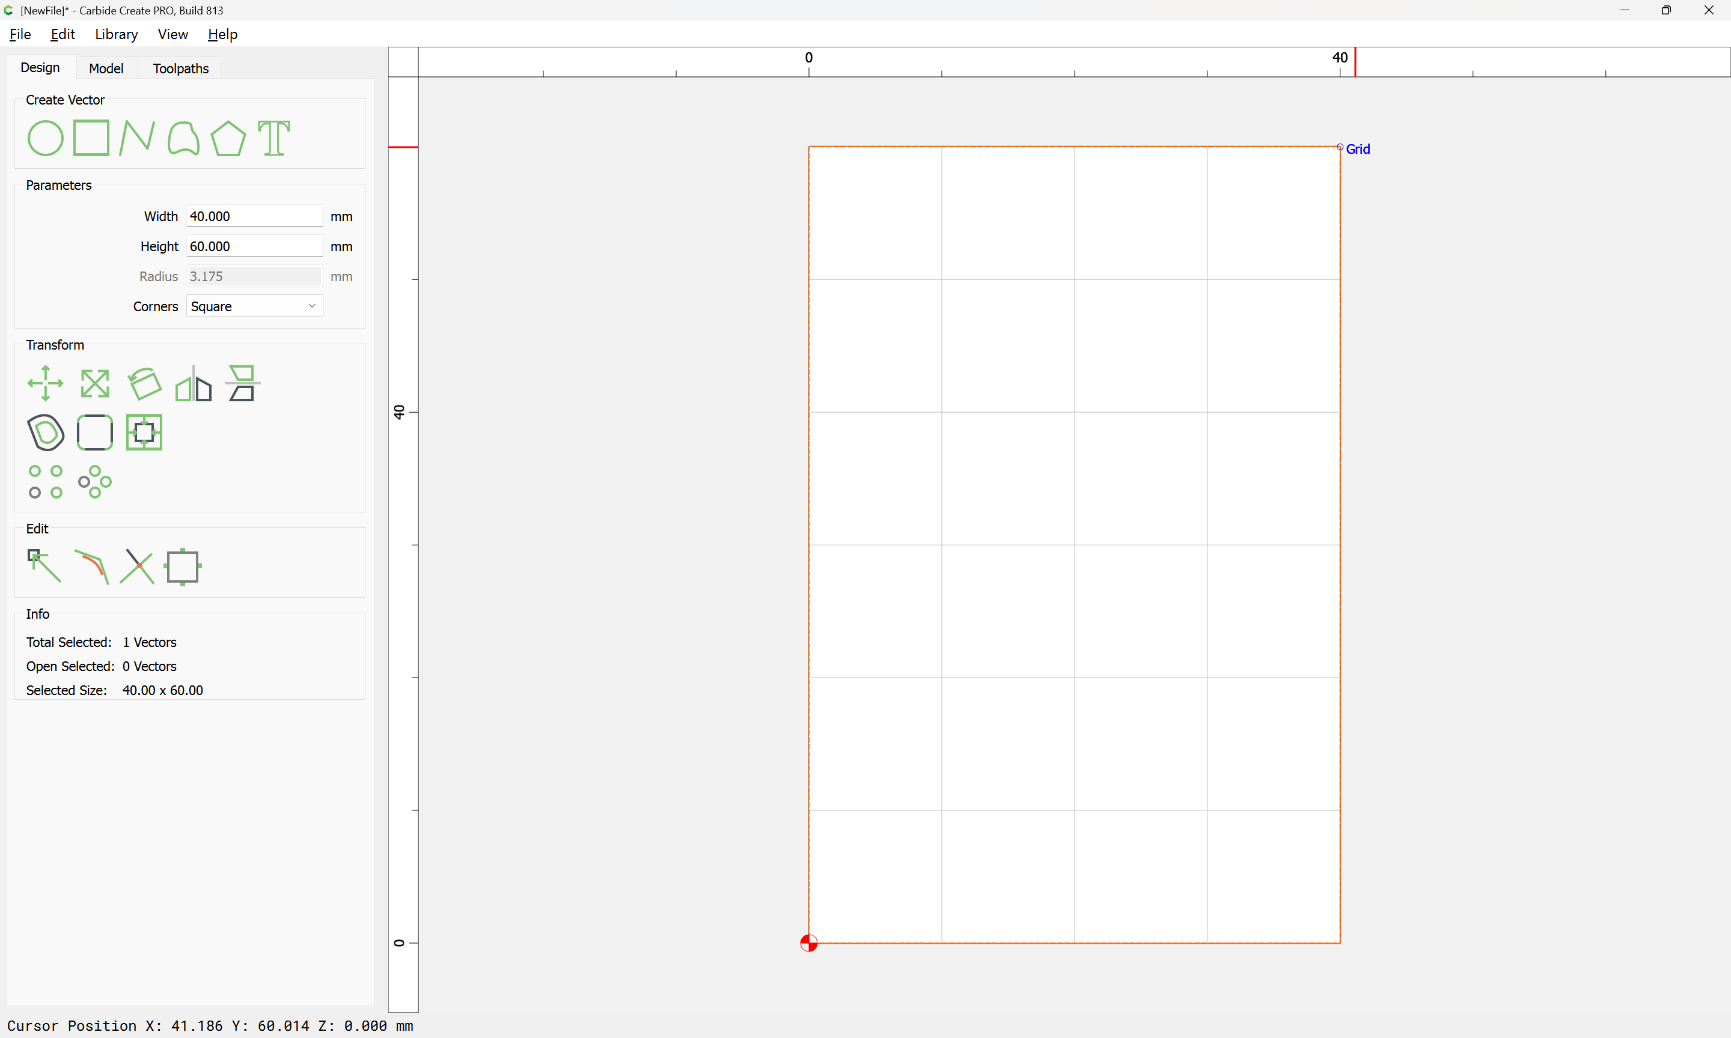Select the Rectangle vector tool
The width and height of the screenshot is (1731, 1038).
click(91, 138)
